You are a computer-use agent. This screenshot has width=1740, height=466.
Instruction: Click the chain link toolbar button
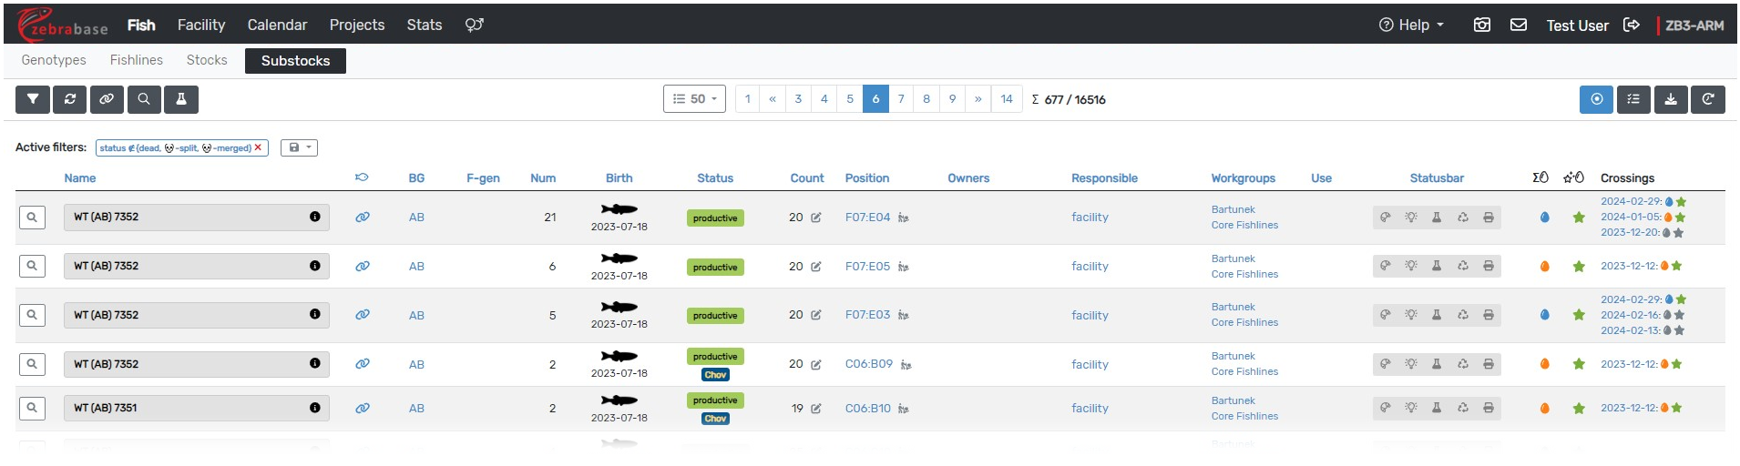[x=107, y=99]
